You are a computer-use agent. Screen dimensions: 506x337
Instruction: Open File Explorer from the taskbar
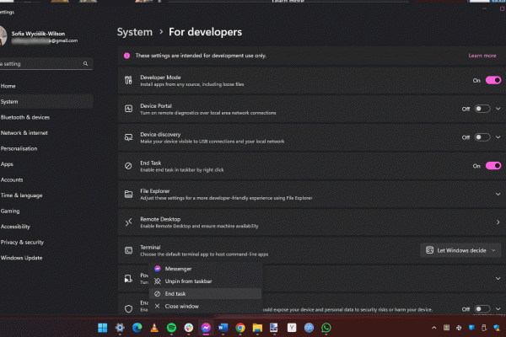257,328
